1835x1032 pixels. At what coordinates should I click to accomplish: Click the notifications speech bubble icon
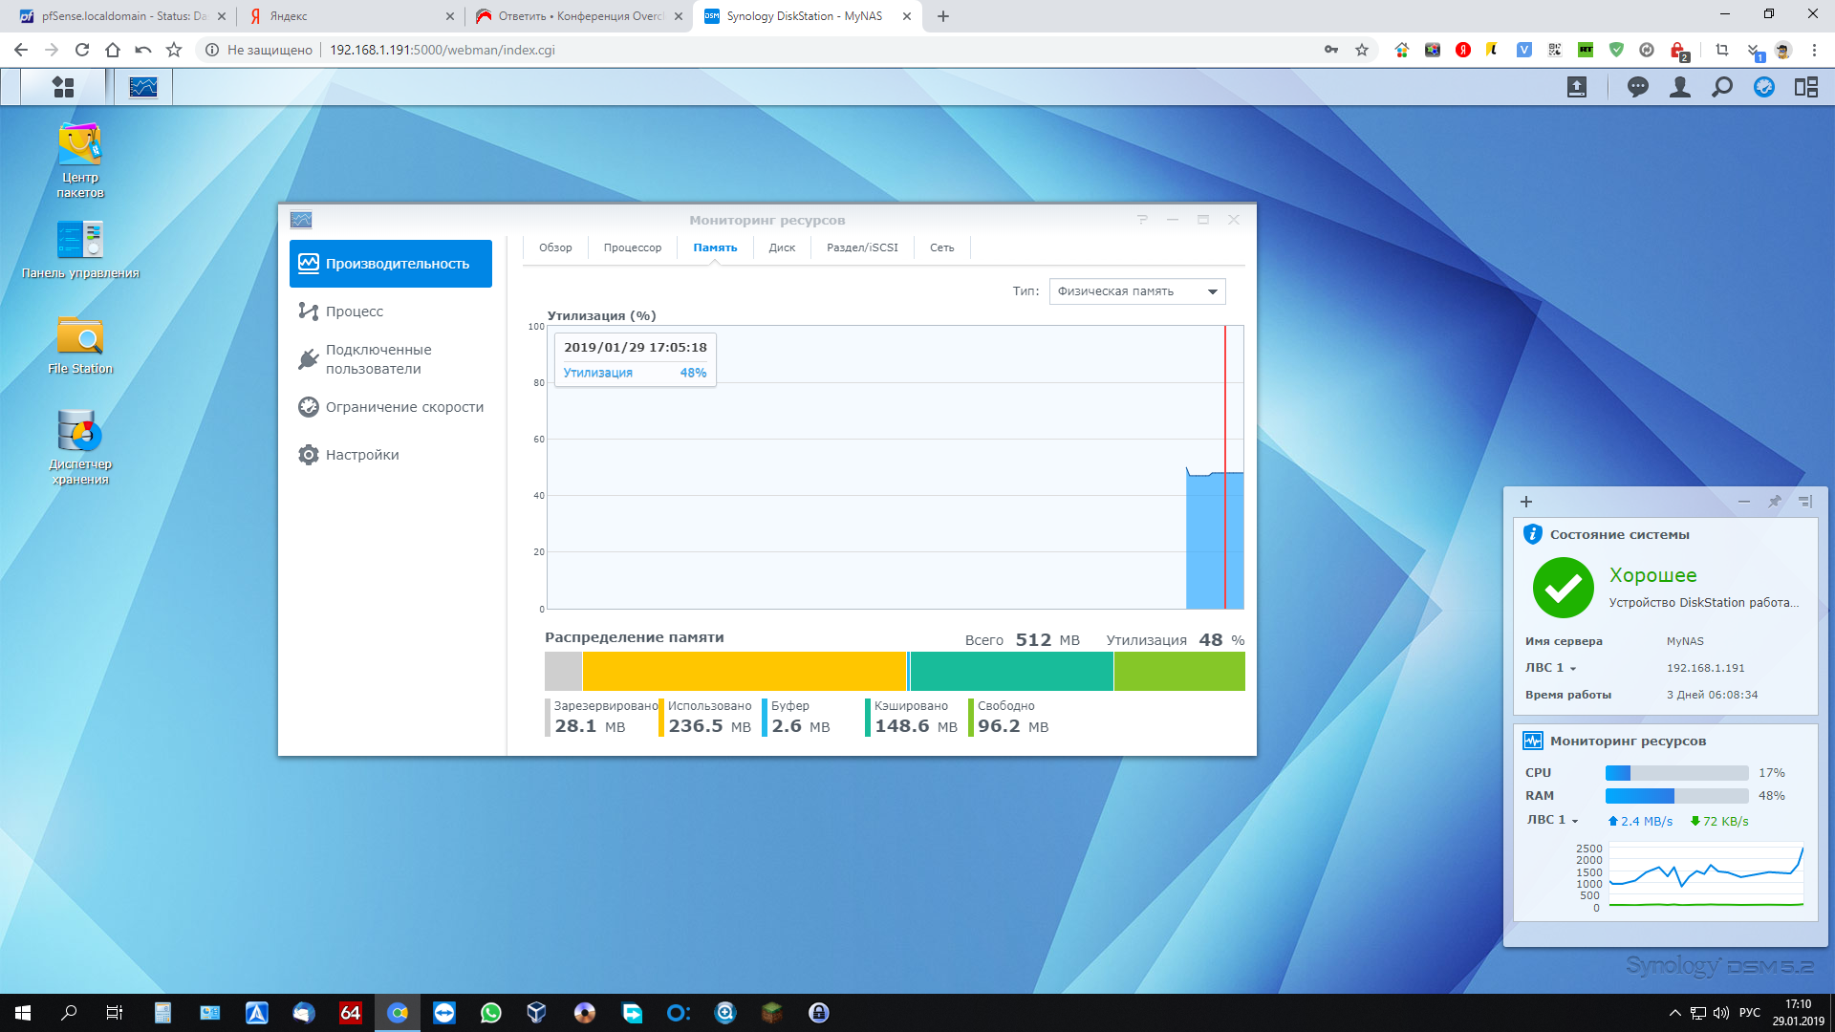click(x=1638, y=87)
